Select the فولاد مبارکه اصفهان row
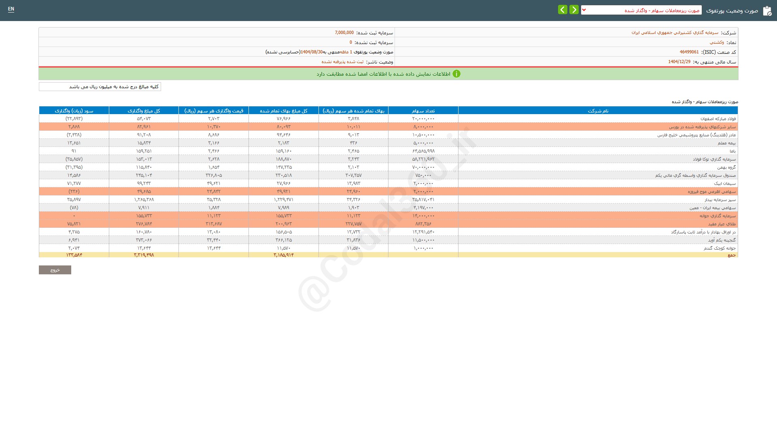The image size is (777, 437). click(718, 119)
